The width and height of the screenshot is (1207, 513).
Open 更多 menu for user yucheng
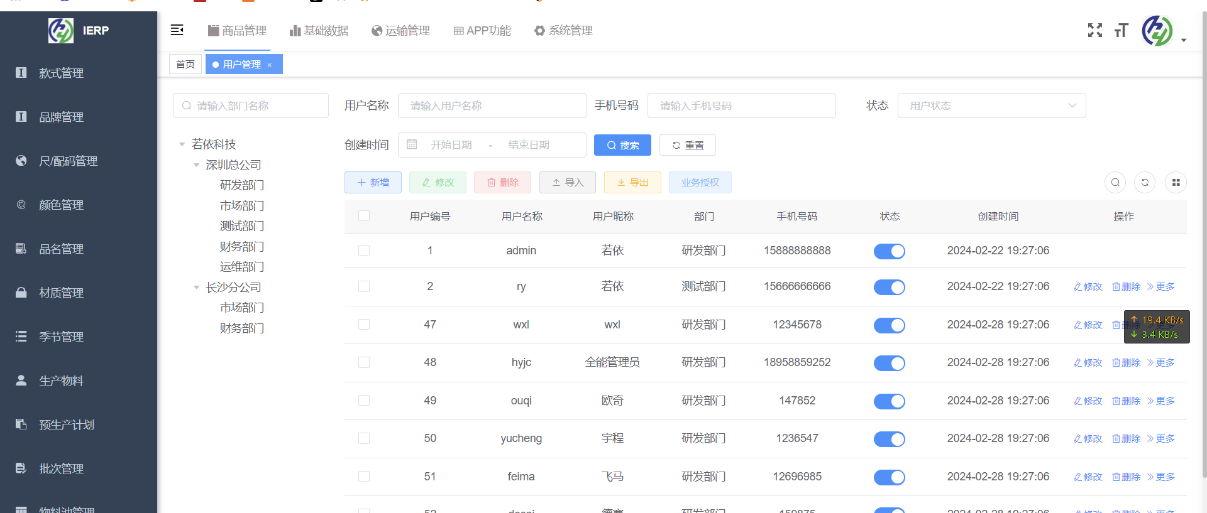[1160, 438]
